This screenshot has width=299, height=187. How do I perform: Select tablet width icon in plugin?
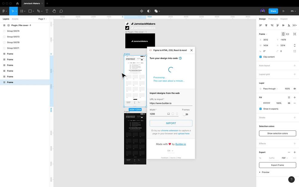173,114
